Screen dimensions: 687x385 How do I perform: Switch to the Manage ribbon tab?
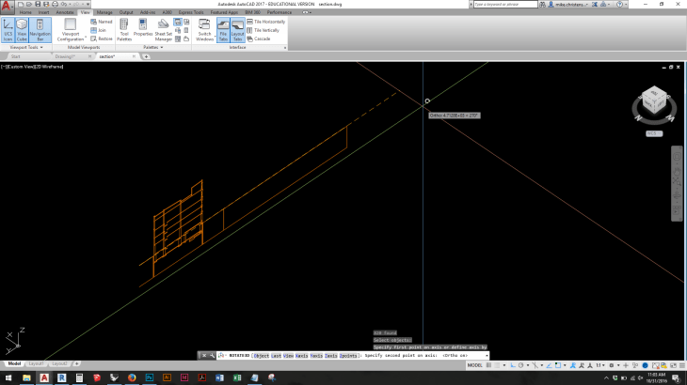click(104, 12)
